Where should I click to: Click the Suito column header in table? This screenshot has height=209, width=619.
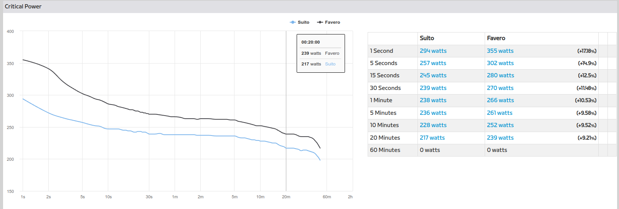pyautogui.click(x=427, y=38)
